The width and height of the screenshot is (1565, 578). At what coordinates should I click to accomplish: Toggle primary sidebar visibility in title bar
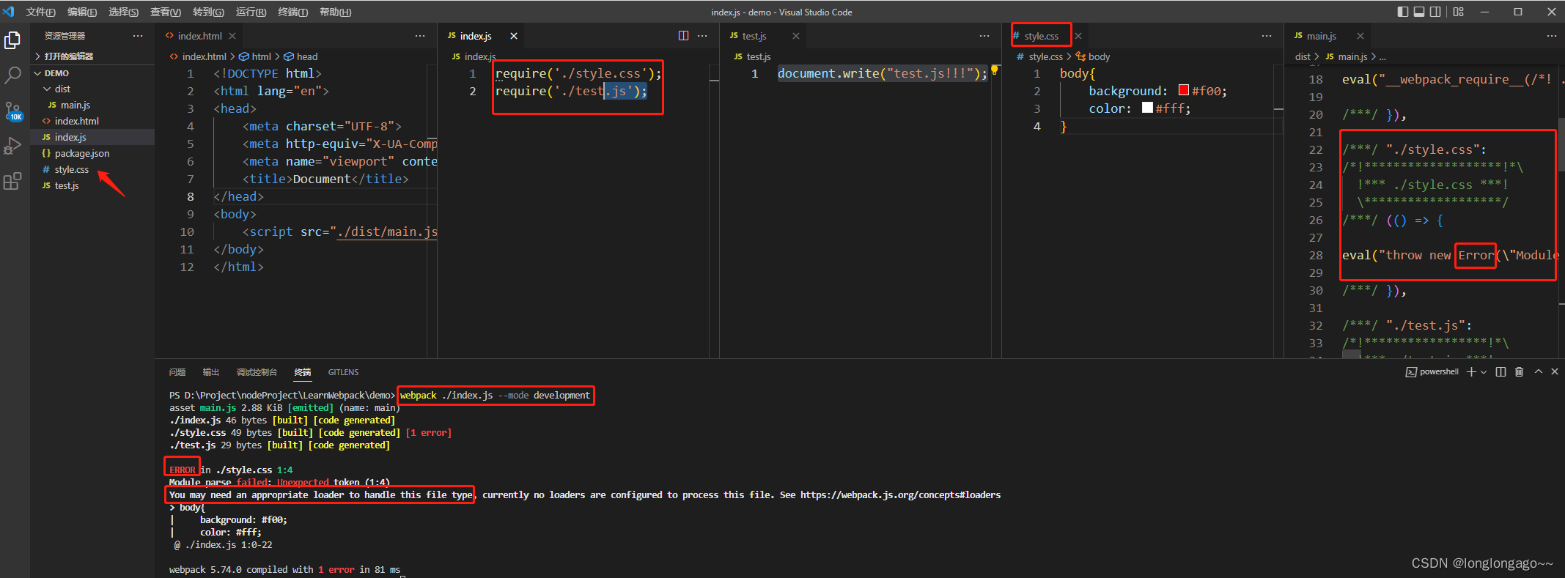tap(1403, 12)
